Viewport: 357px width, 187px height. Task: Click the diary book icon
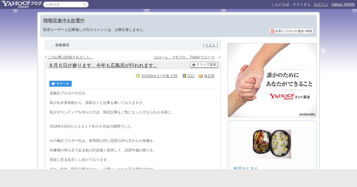184,76
